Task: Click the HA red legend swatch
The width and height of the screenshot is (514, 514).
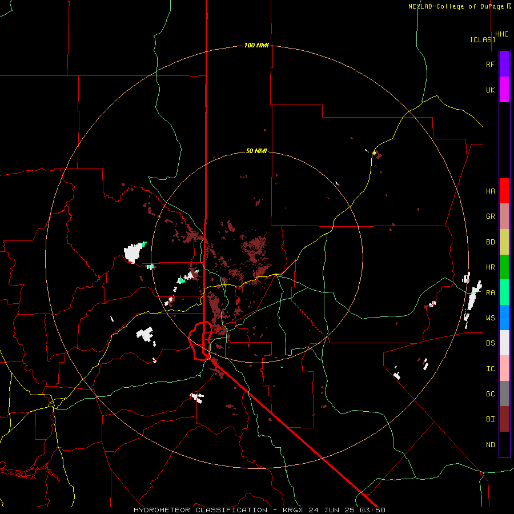Action: (x=504, y=191)
